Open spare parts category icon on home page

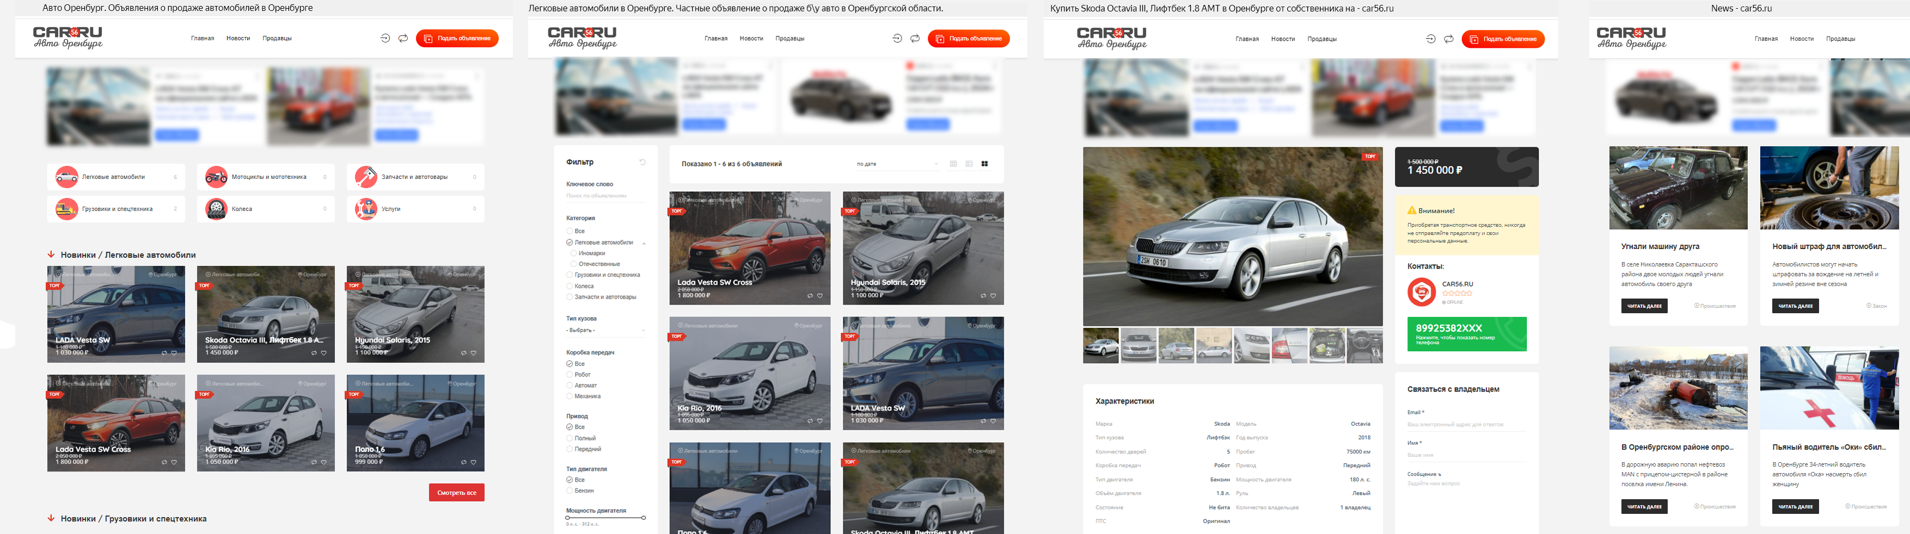point(366,177)
